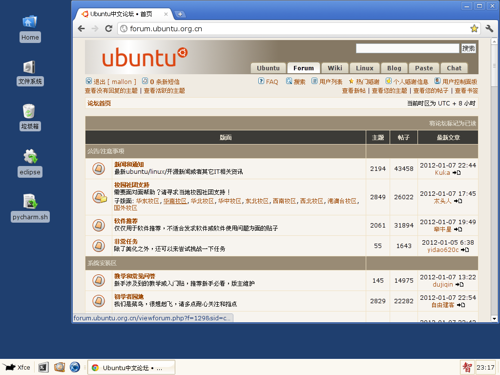Image resolution: width=500 pixels, height=375 pixels.
Task: Click the page scrollbar down arrow
Action: 494,318
